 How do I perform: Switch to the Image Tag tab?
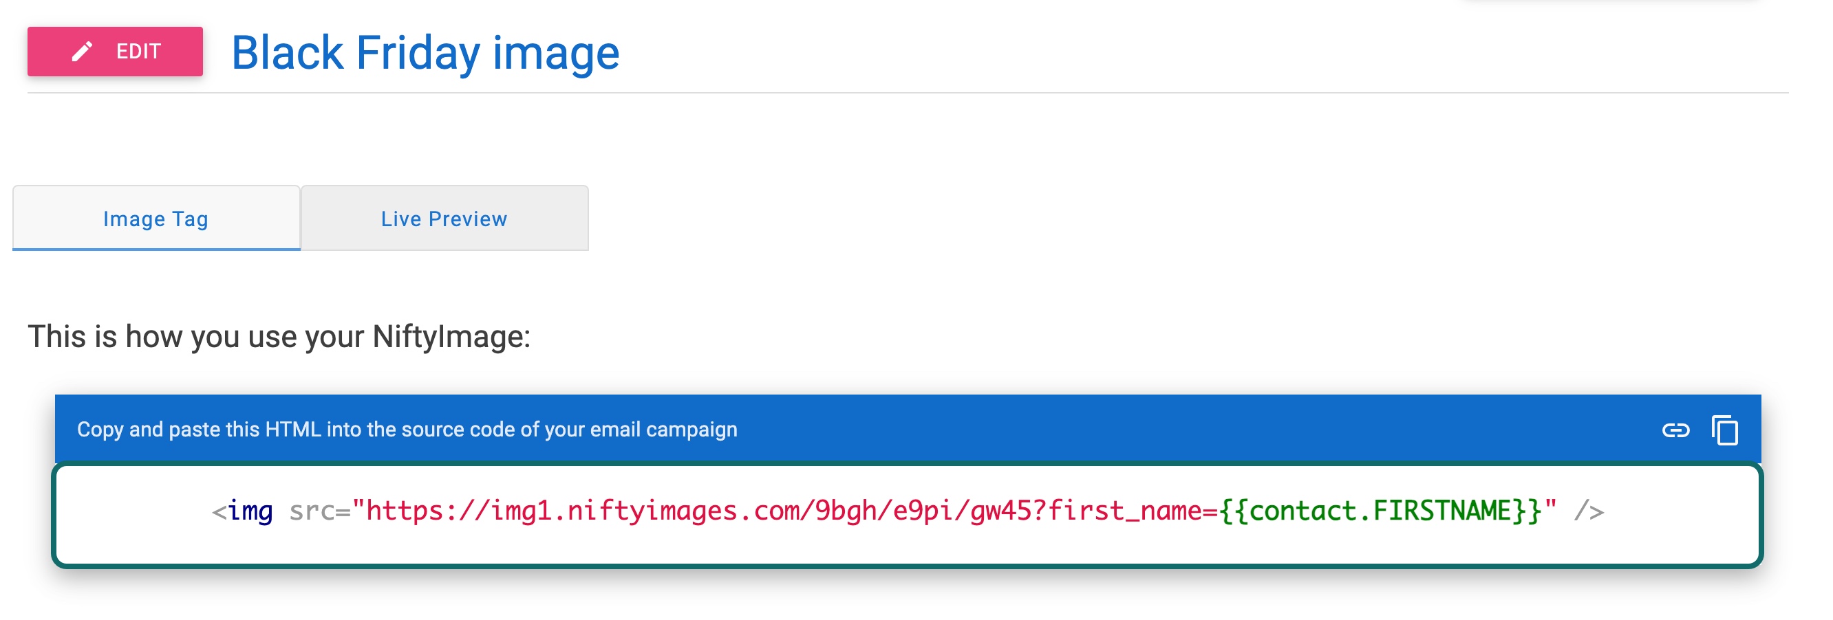[156, 219]
